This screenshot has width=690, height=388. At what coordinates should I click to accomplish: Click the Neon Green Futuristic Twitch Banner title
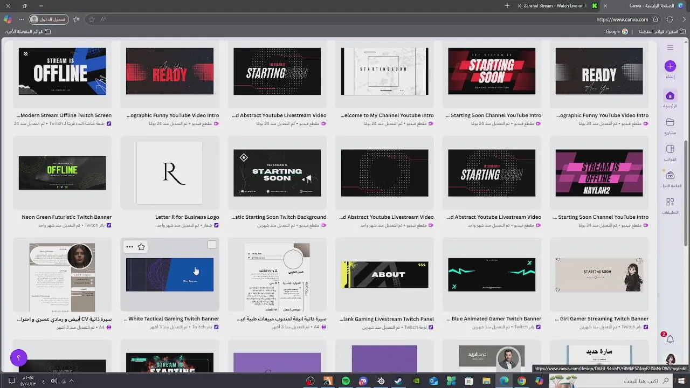(x=67, y=217)
